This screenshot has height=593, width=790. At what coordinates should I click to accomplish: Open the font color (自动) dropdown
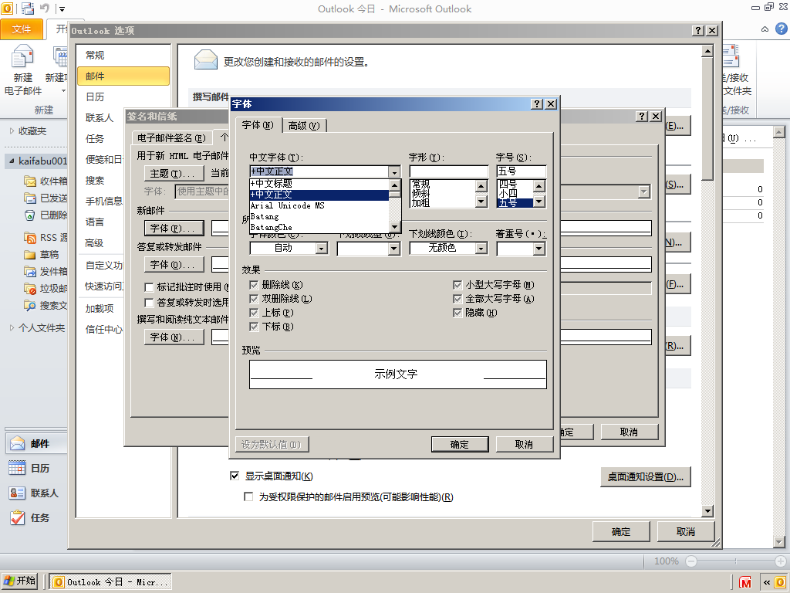click(x=322, y=248)
